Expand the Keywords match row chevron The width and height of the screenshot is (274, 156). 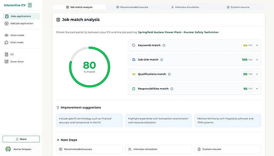pyautogui.click(x=257, y=45)
